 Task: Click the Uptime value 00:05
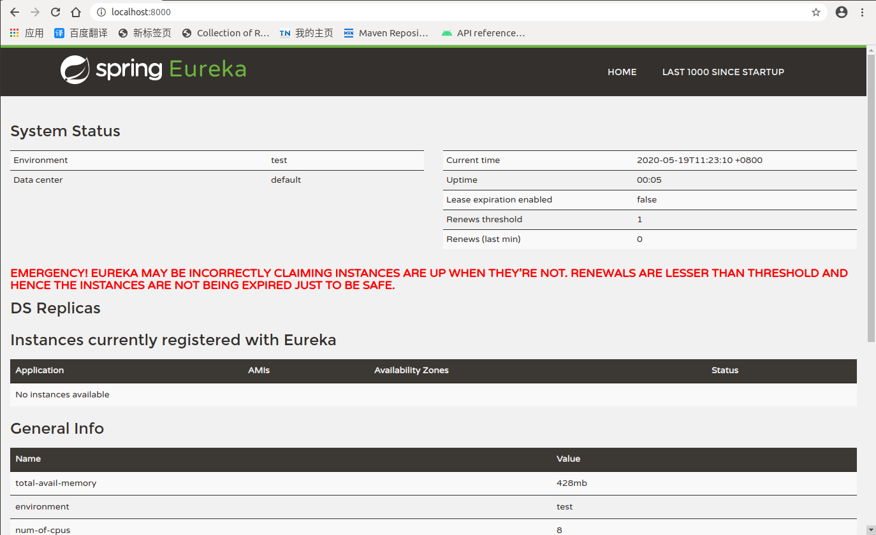pos(649,180)
